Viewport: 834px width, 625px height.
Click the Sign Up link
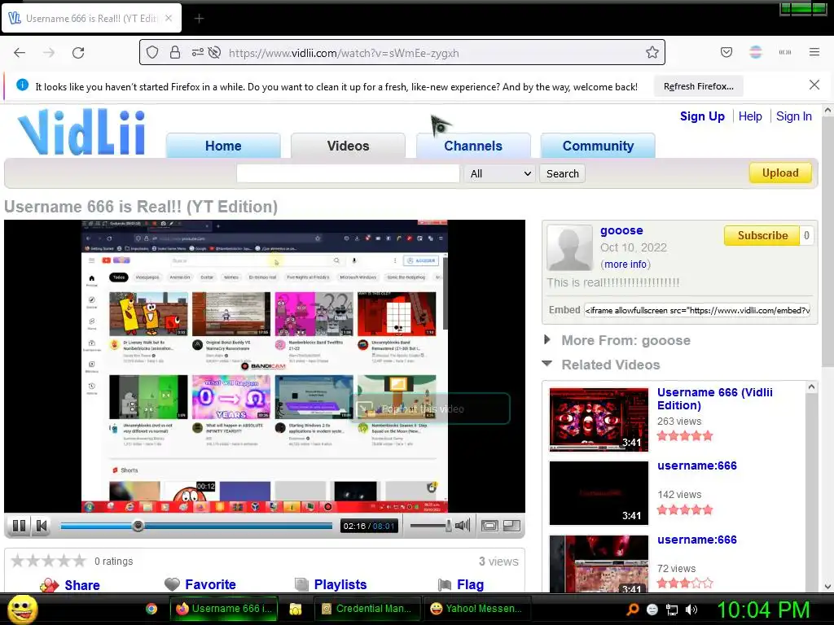702,116
